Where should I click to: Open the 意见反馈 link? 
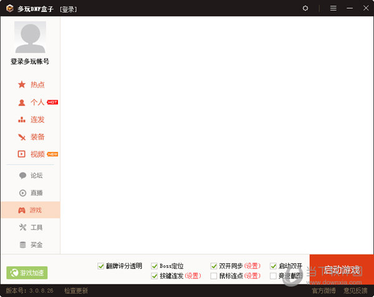point(356,291)
